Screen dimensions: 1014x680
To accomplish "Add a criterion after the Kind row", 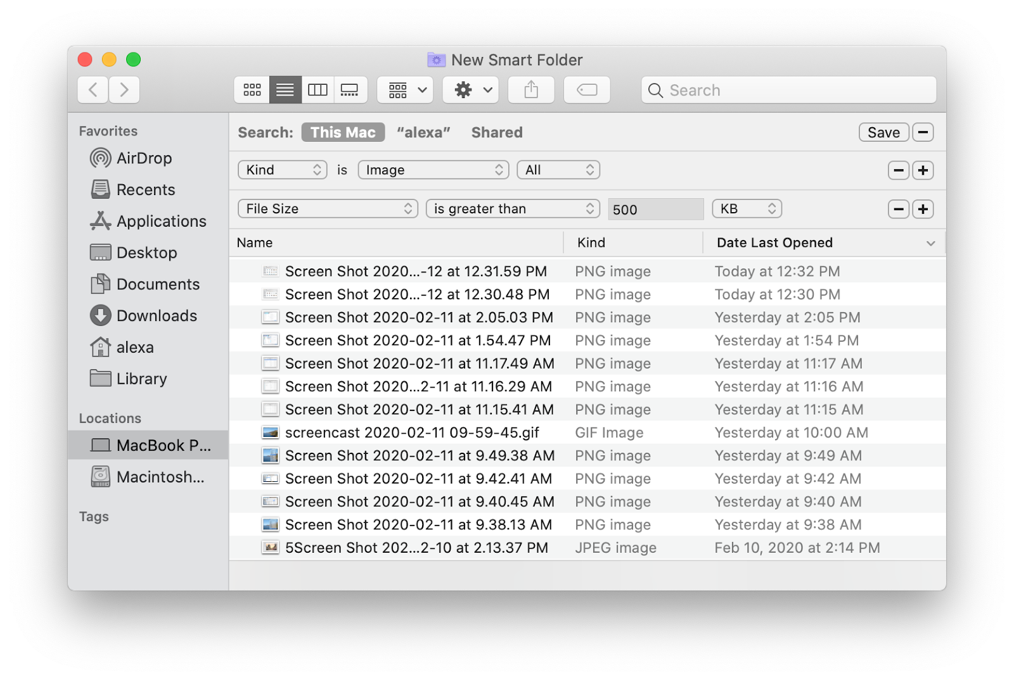I will pyautogui.click(x=923, y=170).
